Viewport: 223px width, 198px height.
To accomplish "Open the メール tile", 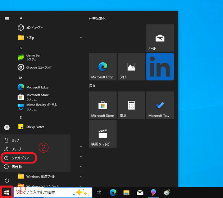I will click(160, 38).
